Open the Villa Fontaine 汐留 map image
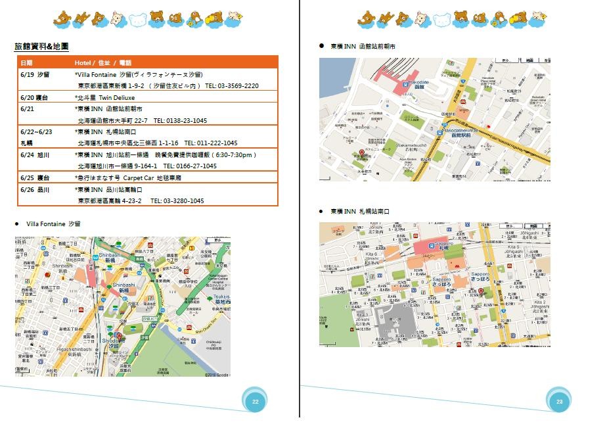605x426 pixels. pos(122,306)
